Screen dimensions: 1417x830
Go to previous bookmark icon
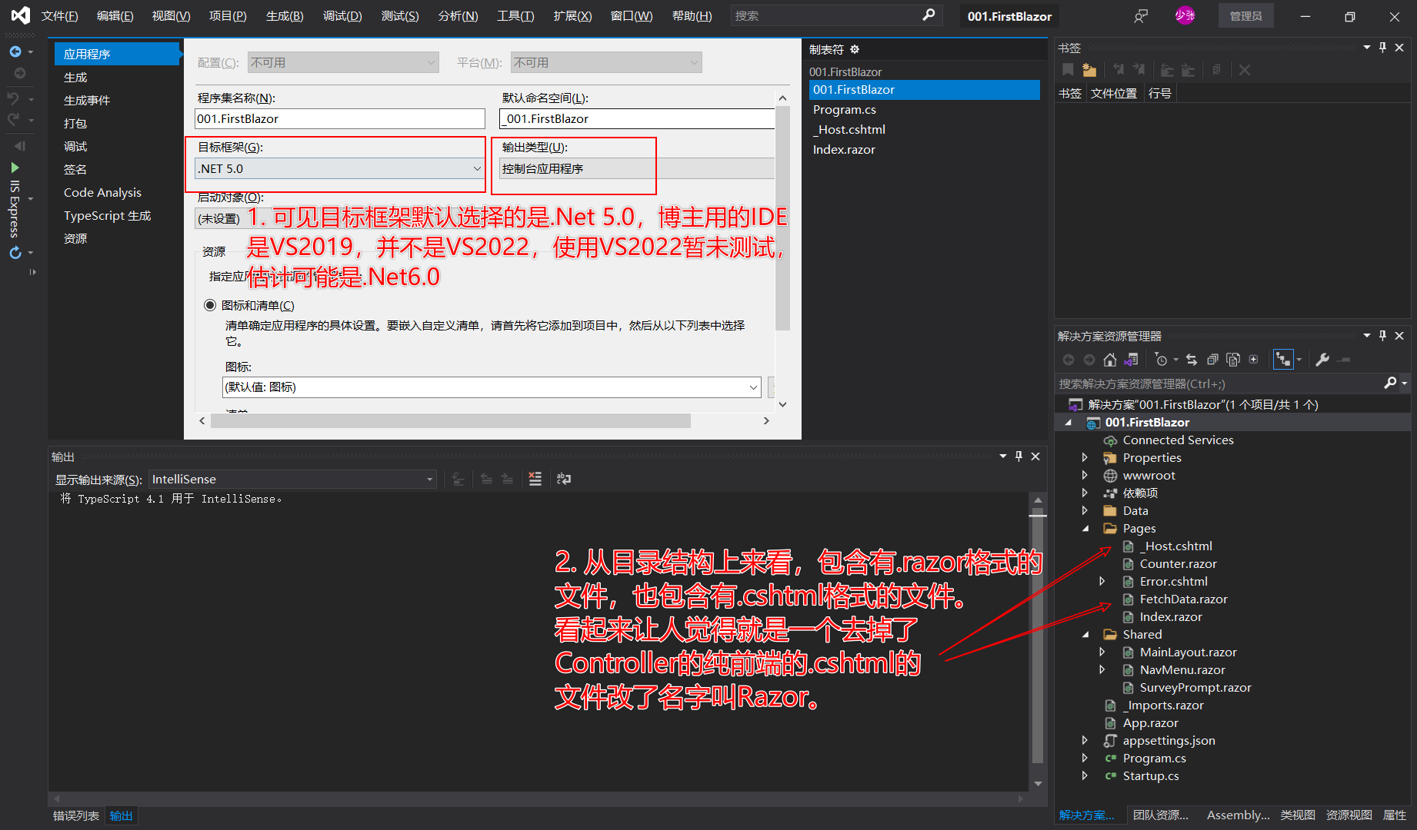(x=1118, y=70)
